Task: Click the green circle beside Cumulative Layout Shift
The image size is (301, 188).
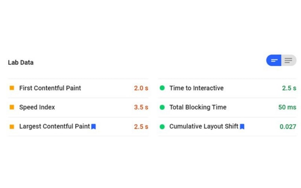Action: click(x=162, y=127)
